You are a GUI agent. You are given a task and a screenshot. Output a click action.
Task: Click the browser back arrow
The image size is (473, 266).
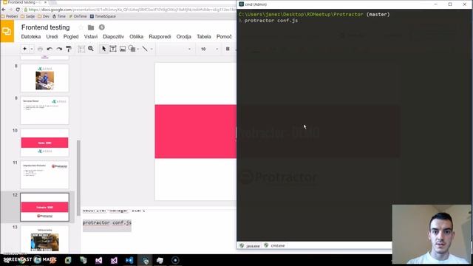pos(4,10)
